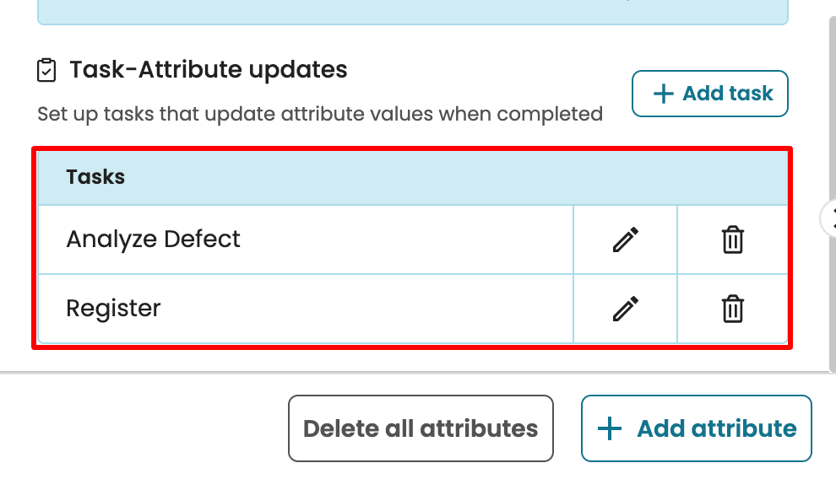
Task: Remove the Register task using trash icon
Action: pyautogui.click(x=732, y=309)
